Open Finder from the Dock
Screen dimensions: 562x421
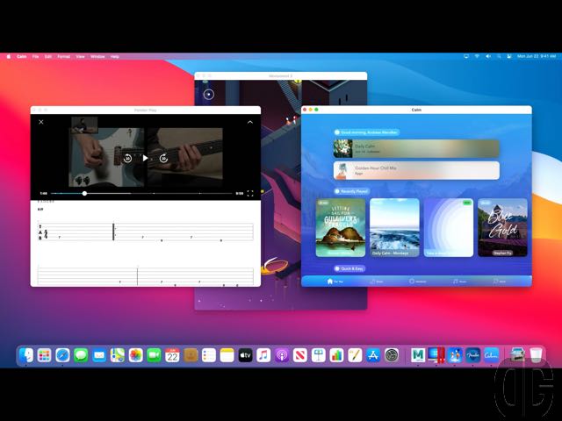tap(26, 355)
